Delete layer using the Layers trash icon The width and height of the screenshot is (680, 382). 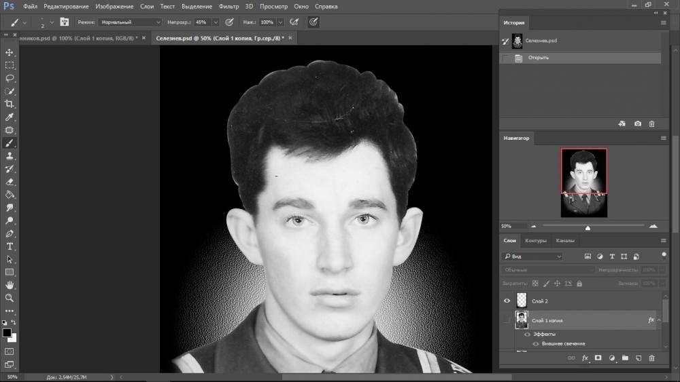(651, 358)
